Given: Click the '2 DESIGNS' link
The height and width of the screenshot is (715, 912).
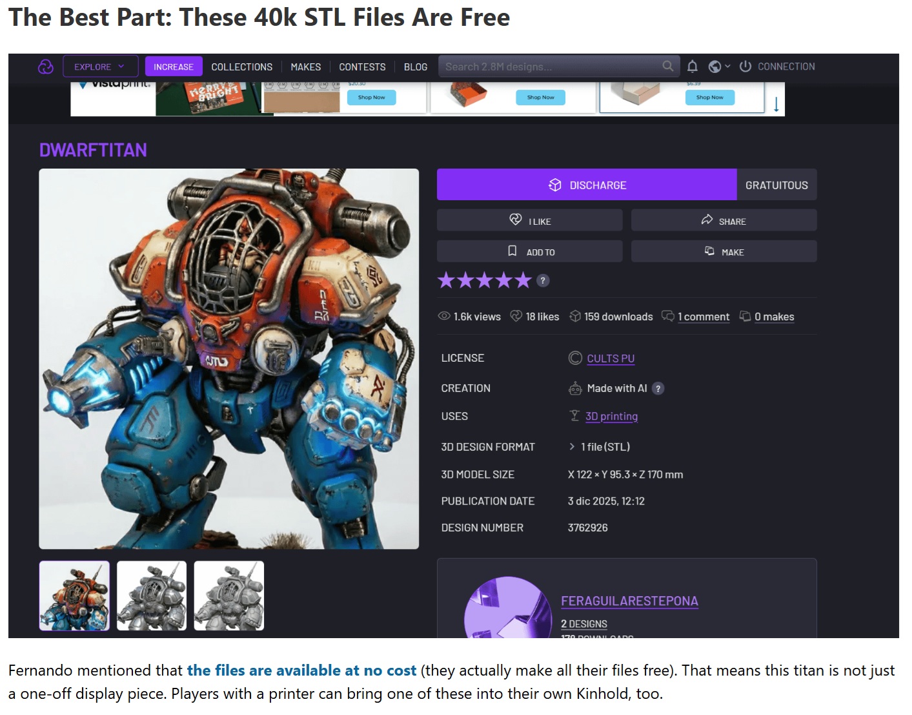Looking at the screenshot, I should (x=584, y=624).
